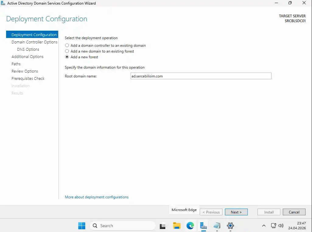Open Settings gear icon on taskbar
312x232 pixels.
[x=230, y=226]
